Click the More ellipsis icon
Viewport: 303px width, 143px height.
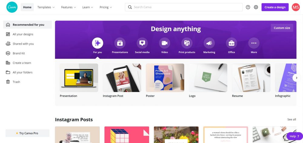point(254,43)
